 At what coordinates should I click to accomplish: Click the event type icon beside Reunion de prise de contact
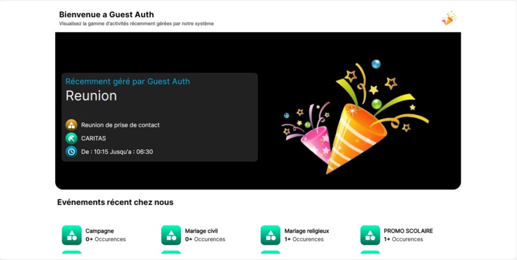(x=71, y=125)
